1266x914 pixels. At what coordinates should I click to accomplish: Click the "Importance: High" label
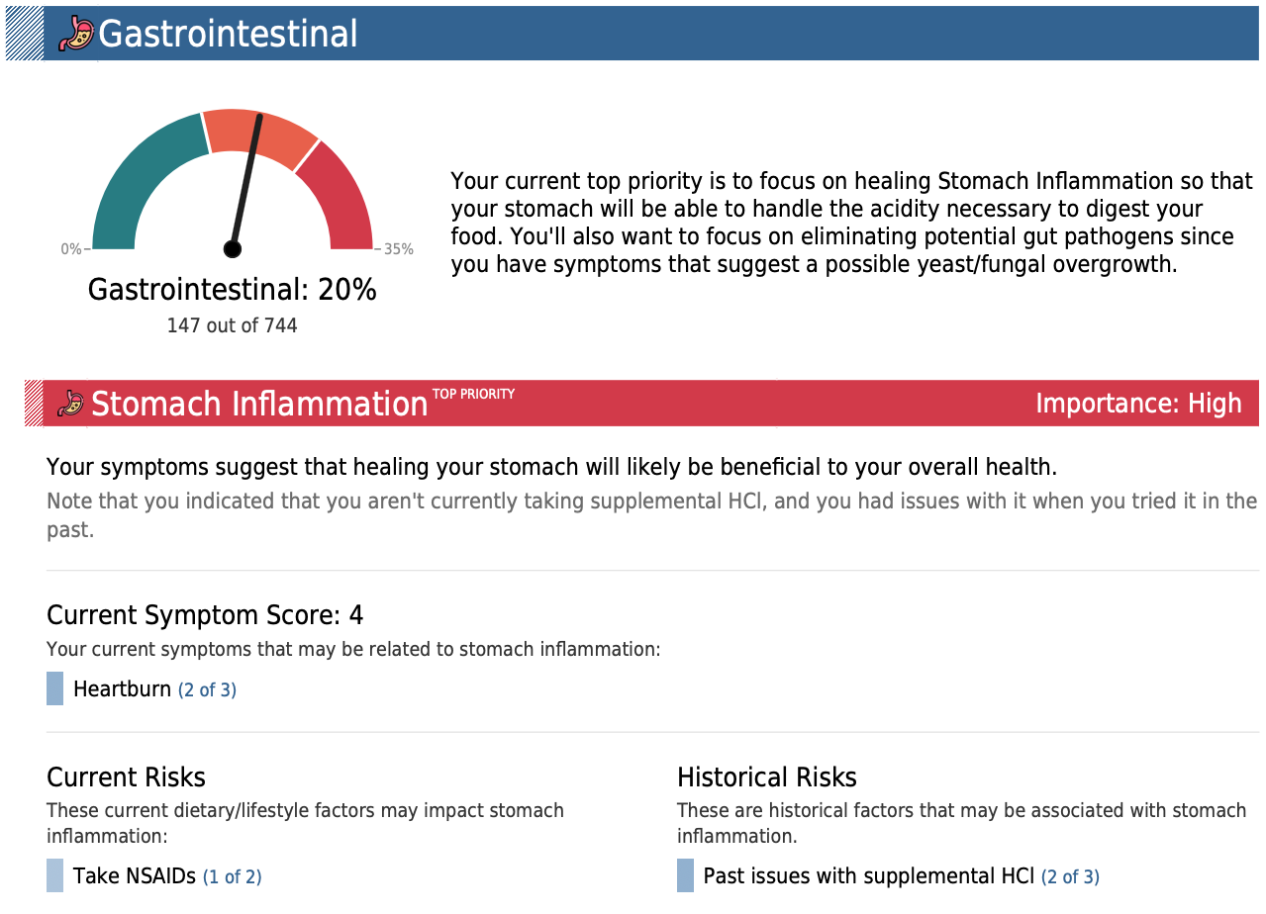tap(1138, 404)
